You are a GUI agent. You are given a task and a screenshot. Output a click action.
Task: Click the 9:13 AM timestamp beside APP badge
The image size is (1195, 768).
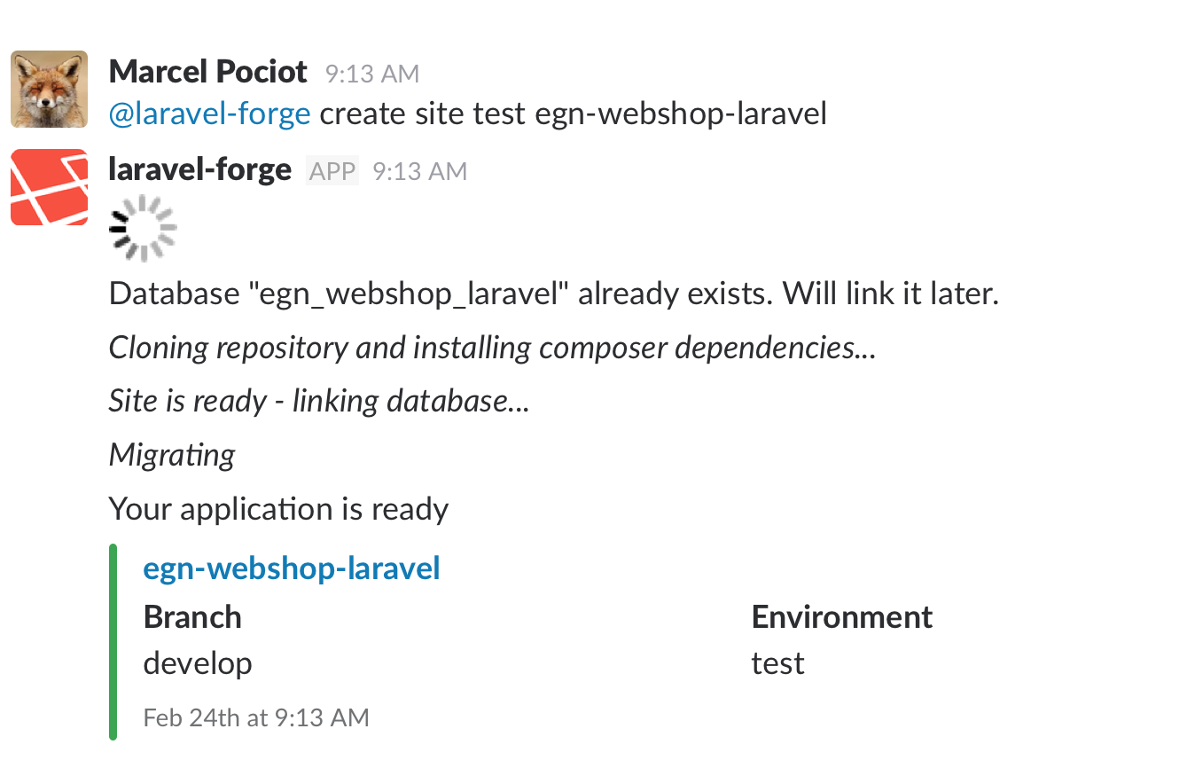coord(419,171)
